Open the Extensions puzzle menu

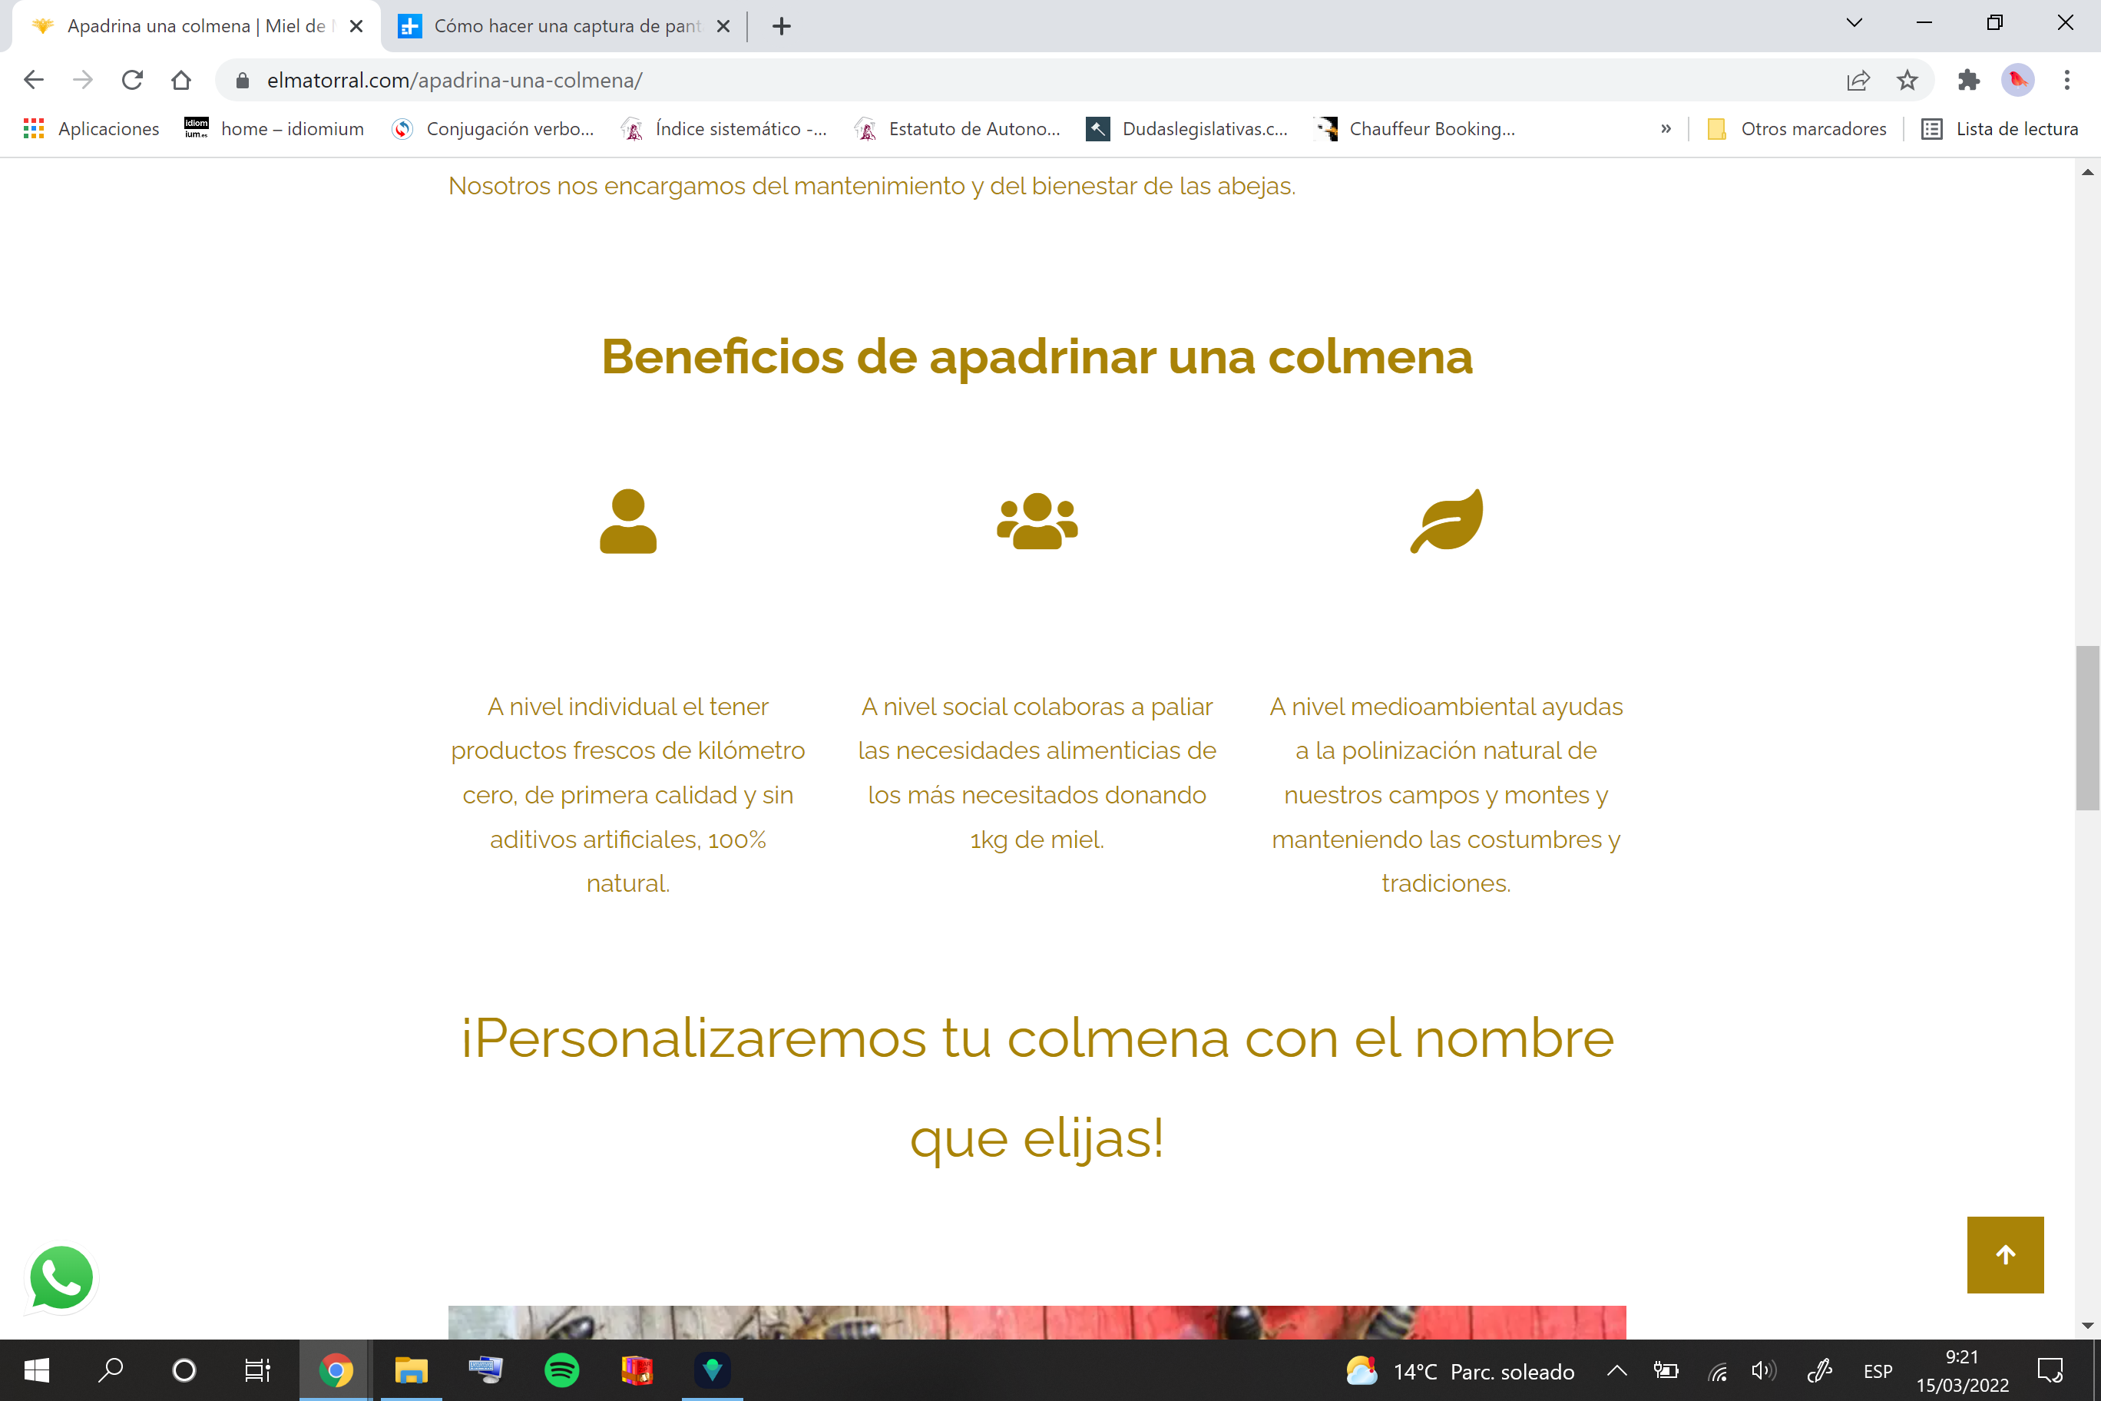point(1969,81)
